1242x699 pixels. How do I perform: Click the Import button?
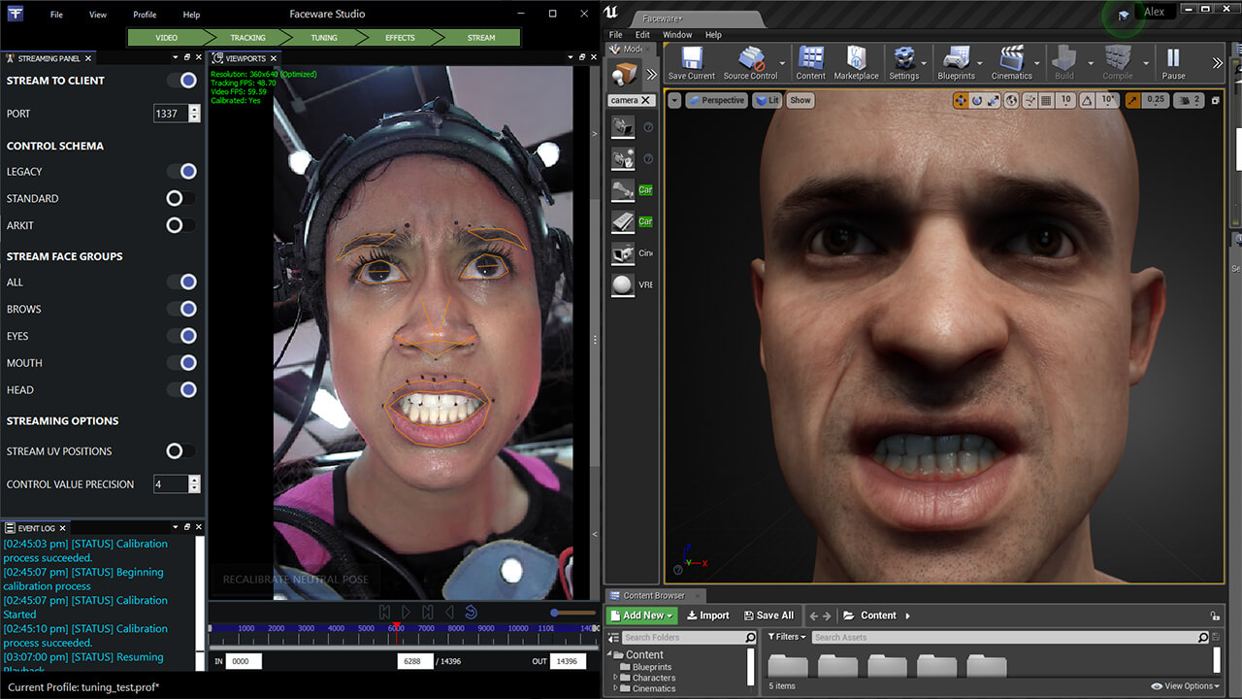coord(707,616)
